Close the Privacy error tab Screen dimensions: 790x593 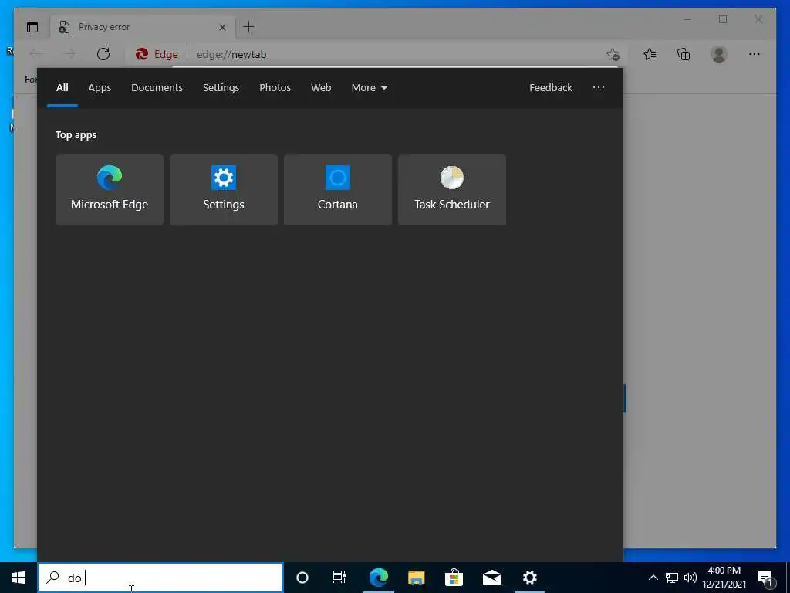[x=222, y=27]
